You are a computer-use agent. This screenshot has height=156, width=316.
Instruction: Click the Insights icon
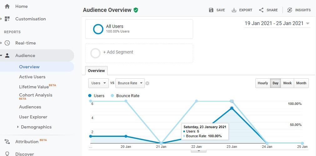click(290, 10)
